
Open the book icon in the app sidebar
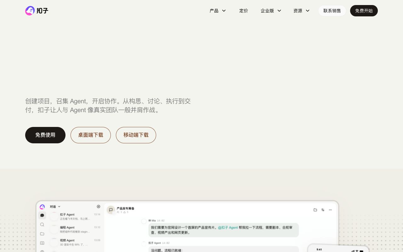(42, 243)
